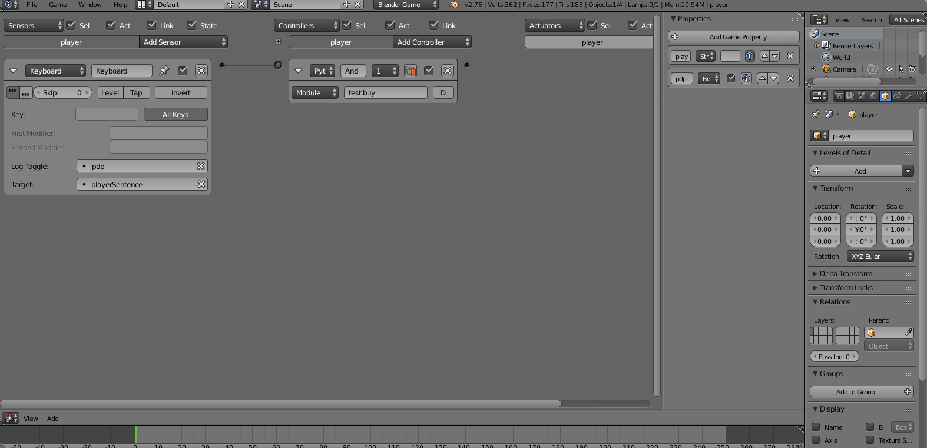Toggle debug info for the pdp property

(746, 78)
